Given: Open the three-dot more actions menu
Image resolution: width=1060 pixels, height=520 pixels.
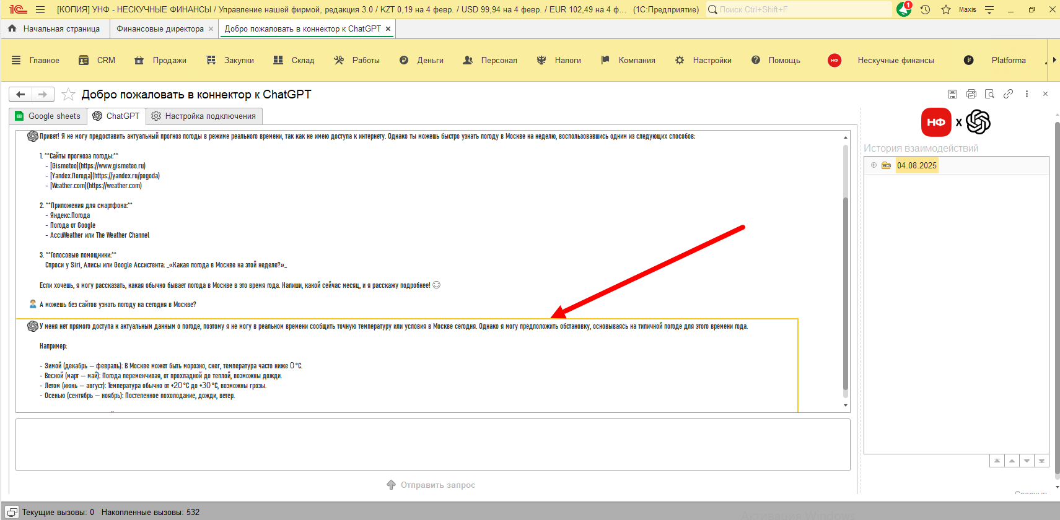Looking at the screenshot, I should tap(1027, 94).
